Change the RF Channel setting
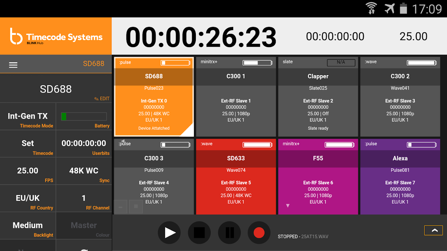Viewport: 447px width, 251px height. pos(84,198)
